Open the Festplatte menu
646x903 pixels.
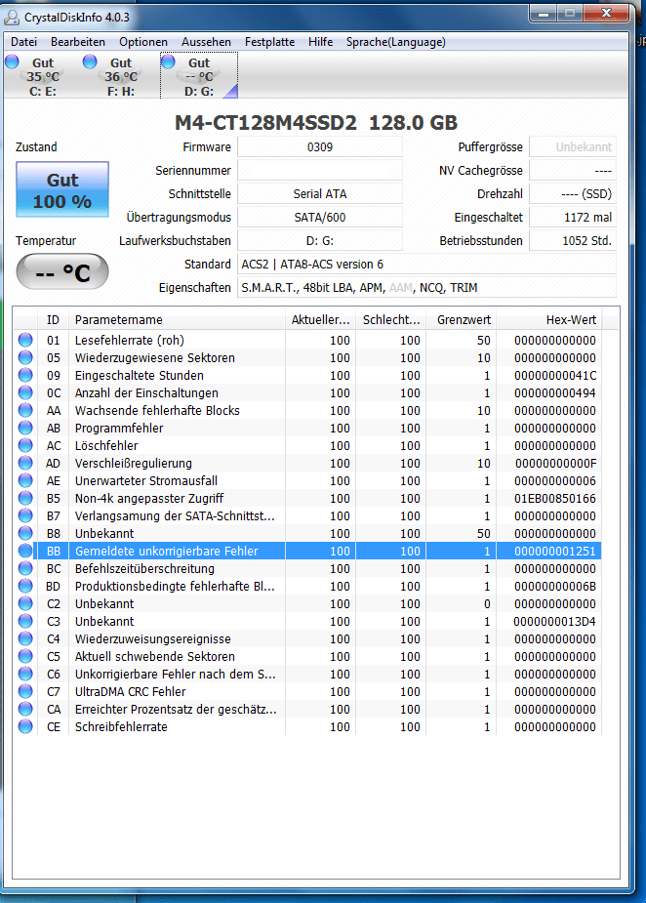point(269,42)
